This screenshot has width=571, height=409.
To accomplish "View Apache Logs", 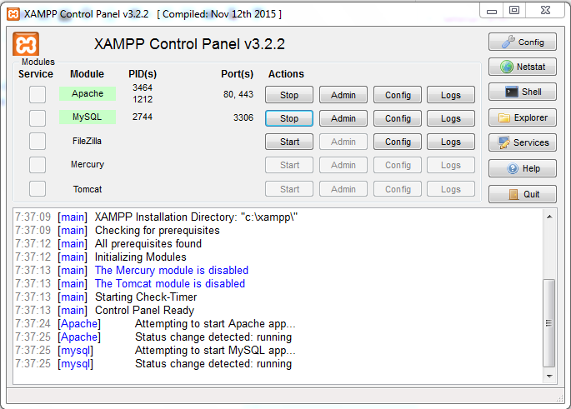I will tap(451, 95).
